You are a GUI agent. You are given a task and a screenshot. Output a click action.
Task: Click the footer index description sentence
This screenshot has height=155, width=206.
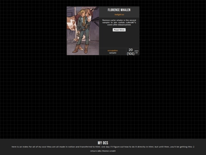(x=103, y=147)
